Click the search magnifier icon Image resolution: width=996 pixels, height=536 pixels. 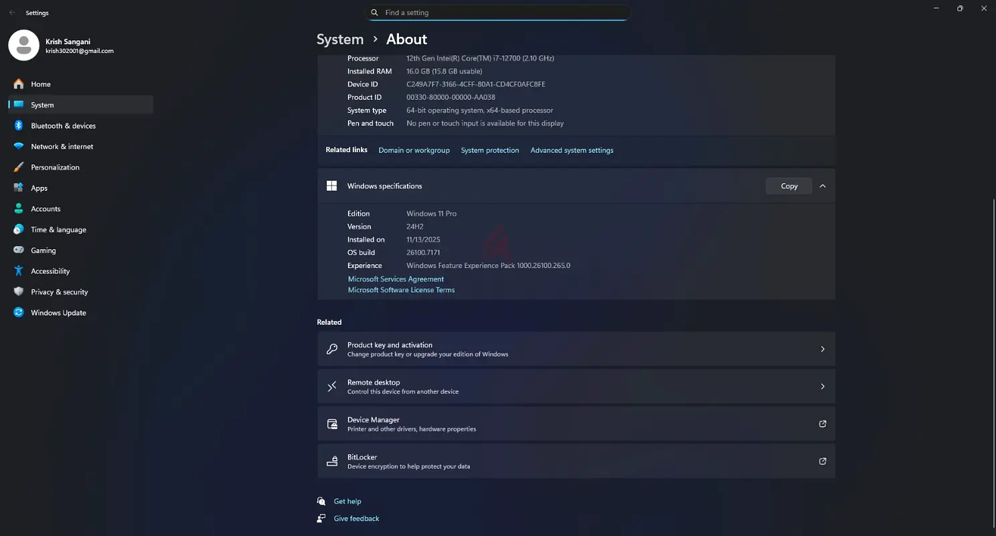(375, 13)
